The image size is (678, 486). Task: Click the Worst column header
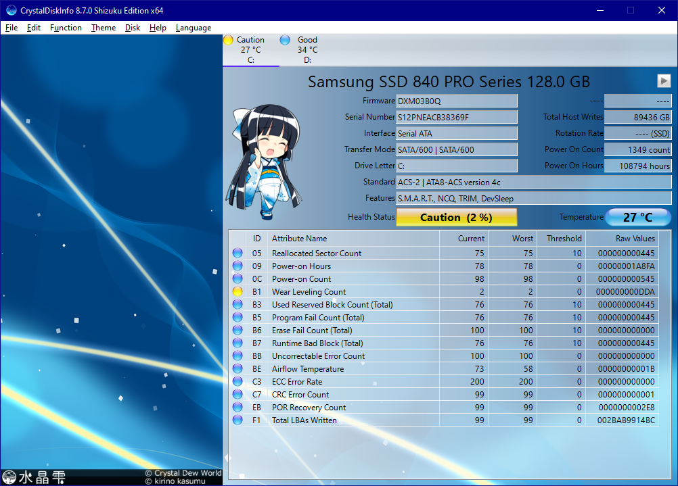(513, 239)
